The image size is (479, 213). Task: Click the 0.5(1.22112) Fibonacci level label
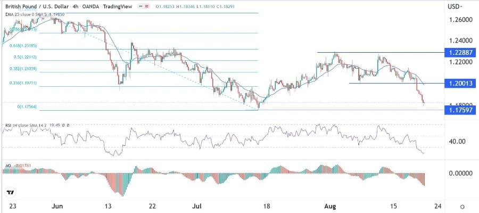pos(26,57)
